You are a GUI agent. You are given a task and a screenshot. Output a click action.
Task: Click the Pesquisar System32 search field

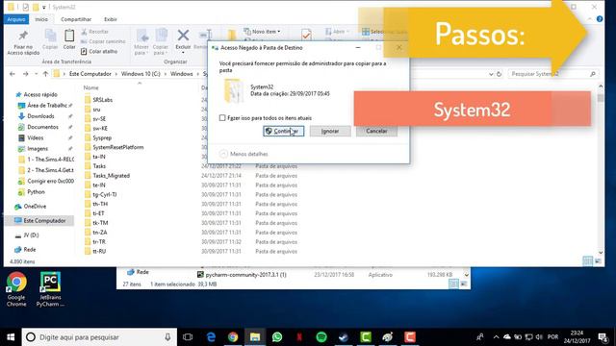tap(552, 74)
